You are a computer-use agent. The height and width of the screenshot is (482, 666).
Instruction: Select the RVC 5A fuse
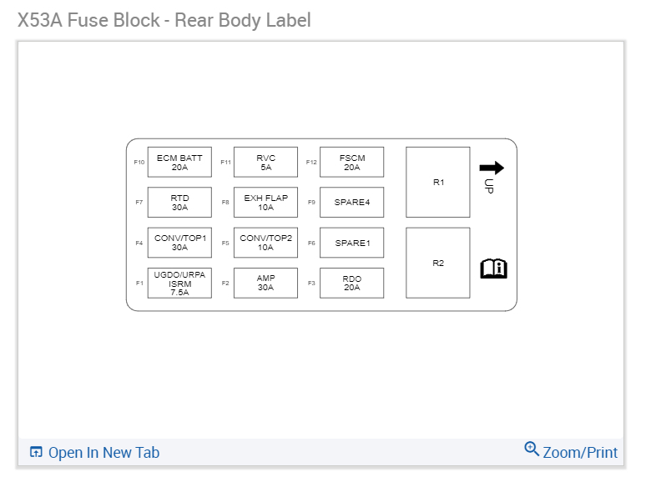coord(265,162)
